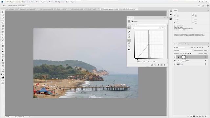Open the Окно menu

point(68,2)
